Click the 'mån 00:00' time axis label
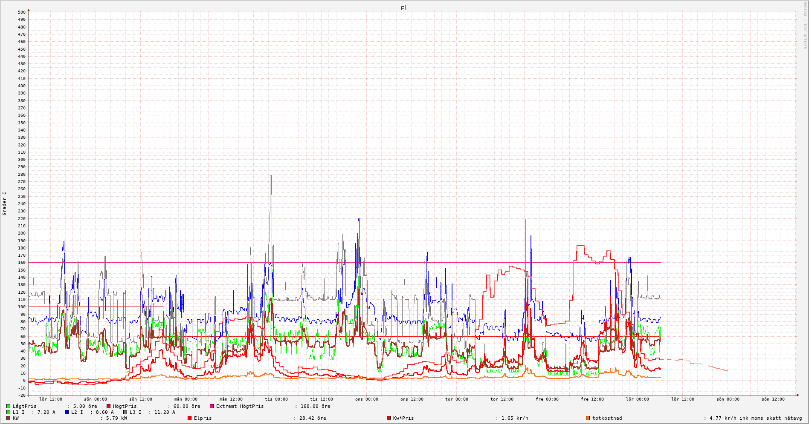 (186, 399)
